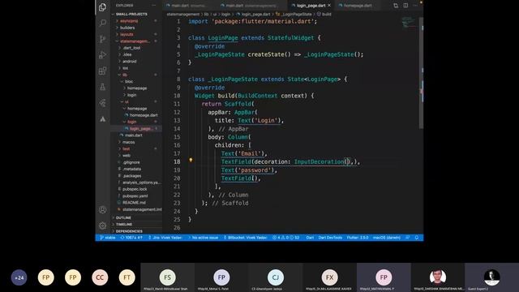Open Explorer panel ellipsis actions
Screen dimensions: 519x292
(154, 6)
